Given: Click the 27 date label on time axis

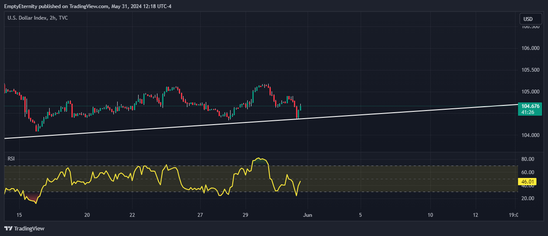Looking at the screenshot, I should pyautogui.click(x=200, y=215).
